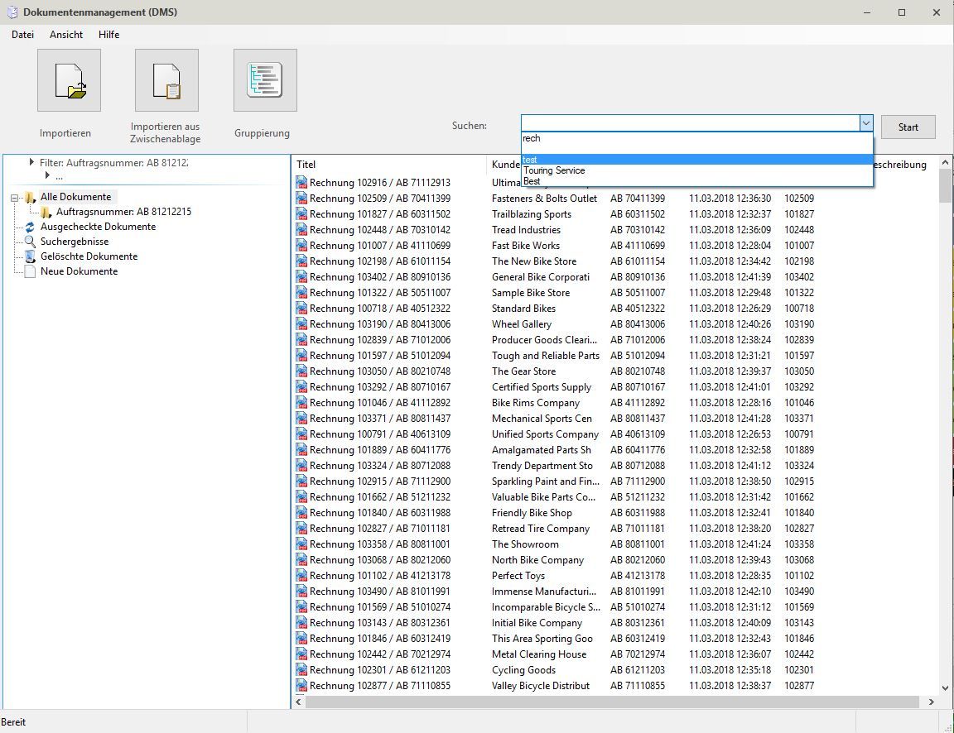Choose 'Touring Service' from search suggestions
954x733 pixels.
(554, 170)
